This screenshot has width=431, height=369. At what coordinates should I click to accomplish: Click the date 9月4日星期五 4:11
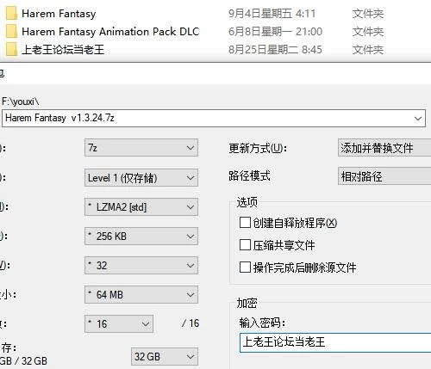(x=272, y=14)
